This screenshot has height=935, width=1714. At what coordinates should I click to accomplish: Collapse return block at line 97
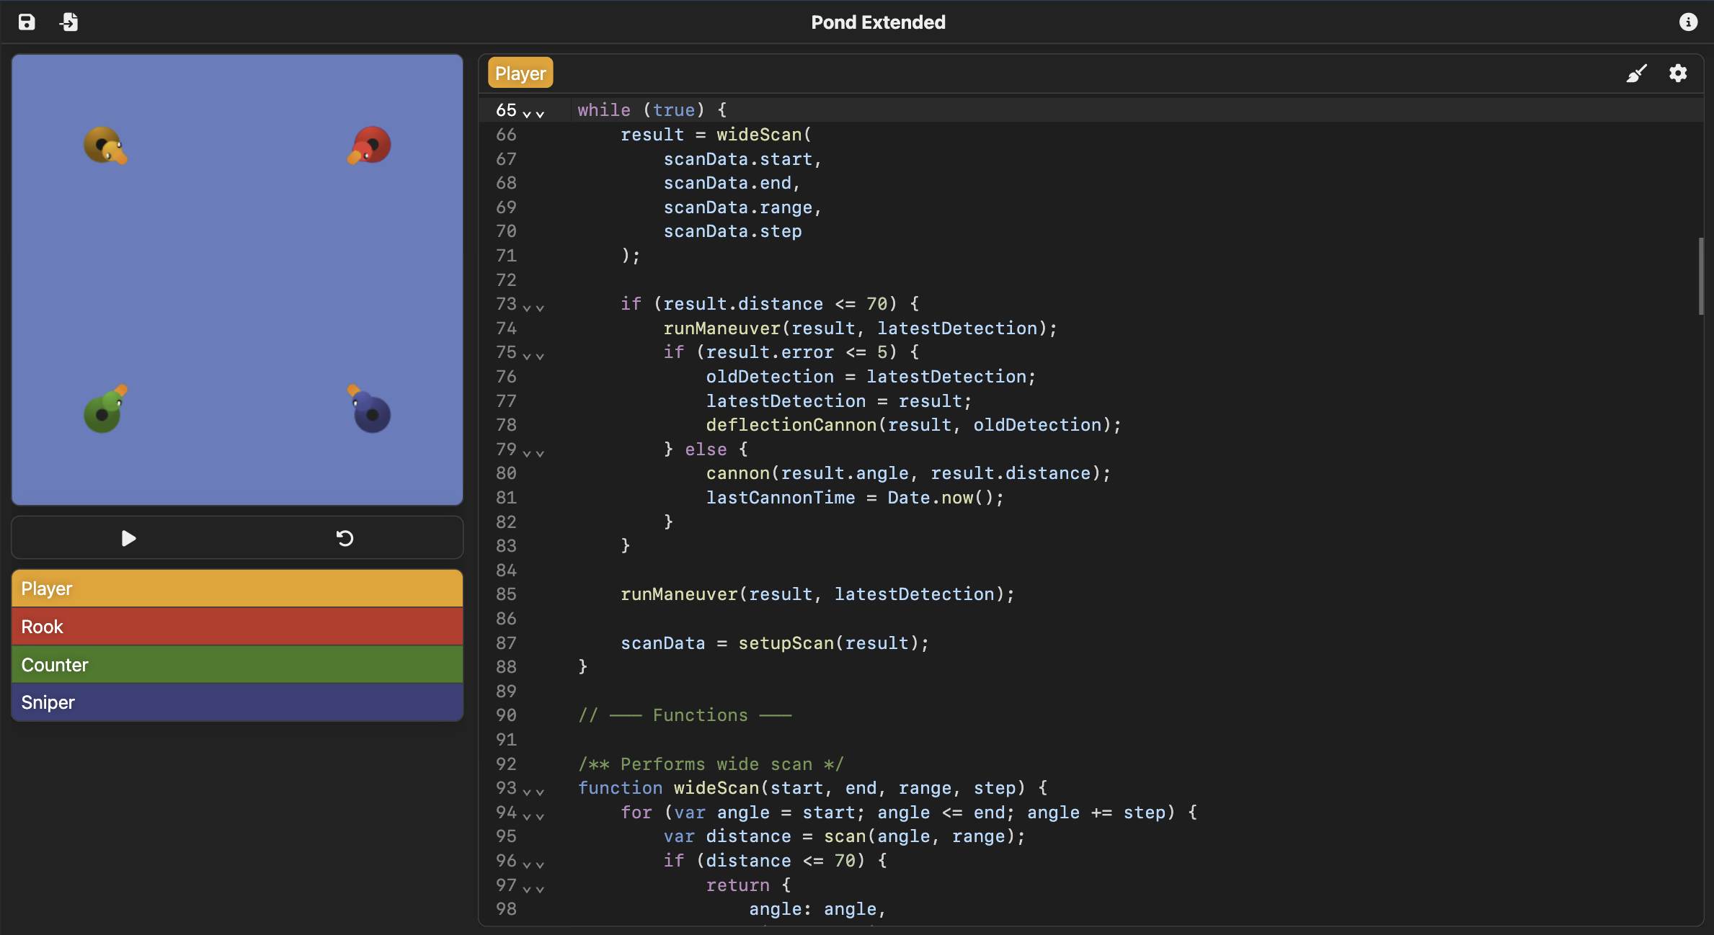533,888
